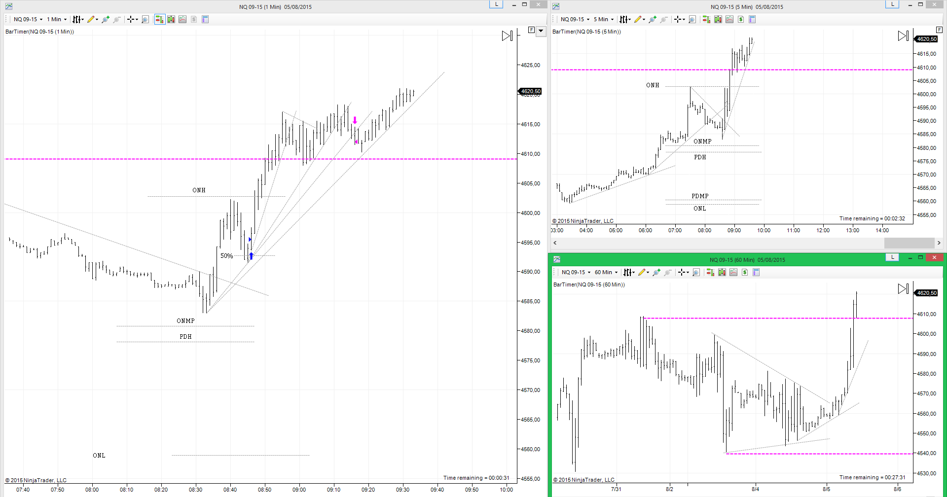The width and height of the screenshot is (947, 497).
Task: Click 4620,50 price marker in 60 Min chart
Action: click(926, 293)
